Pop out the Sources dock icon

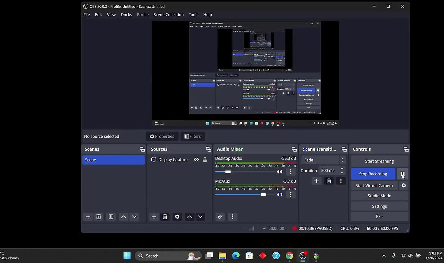coord(208,149)
